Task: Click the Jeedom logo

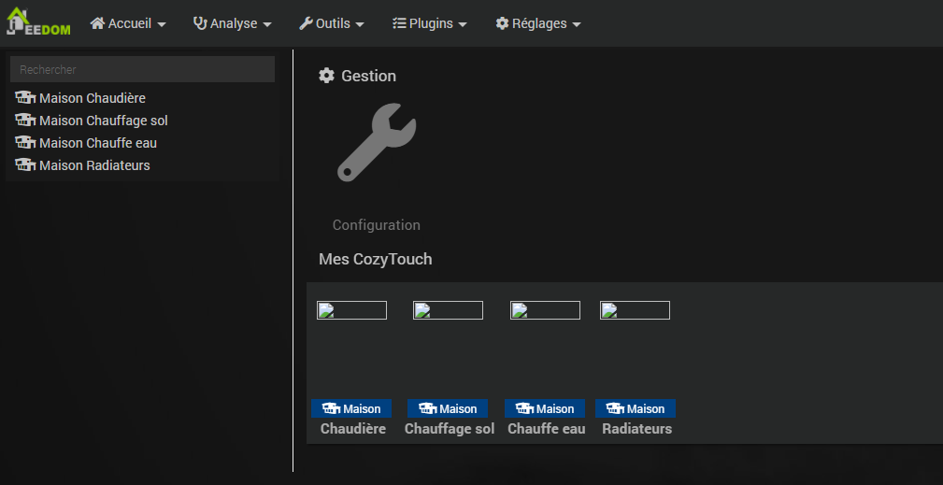Action: 38,22
